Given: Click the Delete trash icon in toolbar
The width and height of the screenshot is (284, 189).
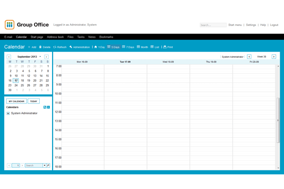Looking at the screenshot, I should point(41,47).
